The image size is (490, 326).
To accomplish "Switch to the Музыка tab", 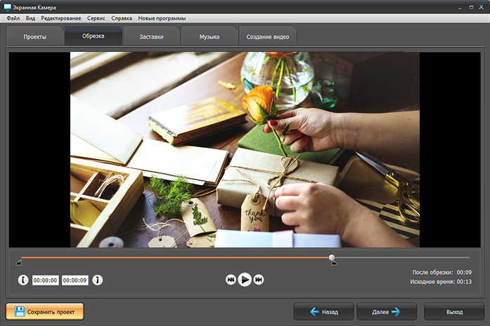I will pyautogui.click(x=209, y=36).
